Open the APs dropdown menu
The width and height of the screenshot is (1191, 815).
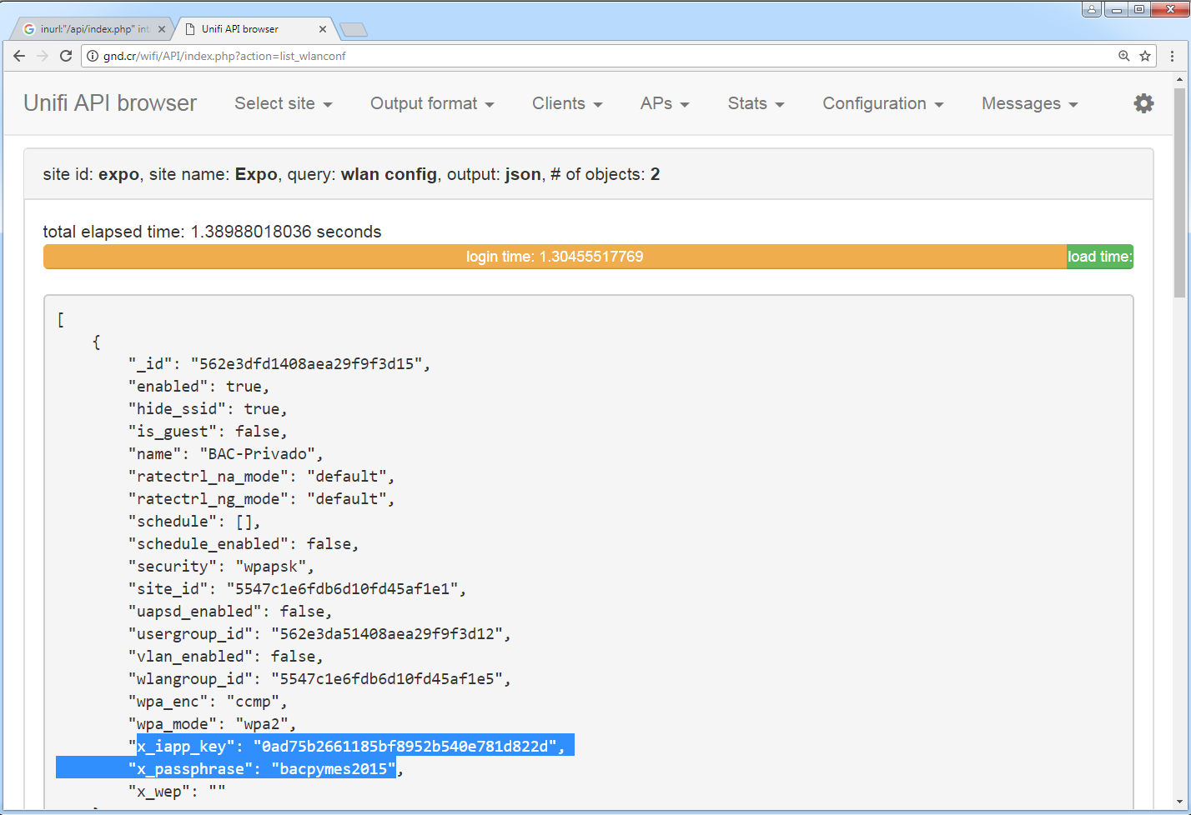coord(665,103)
